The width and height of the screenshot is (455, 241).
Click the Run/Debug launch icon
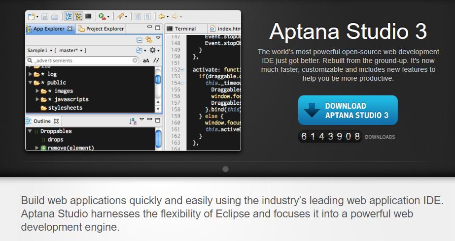pos(102,17)
